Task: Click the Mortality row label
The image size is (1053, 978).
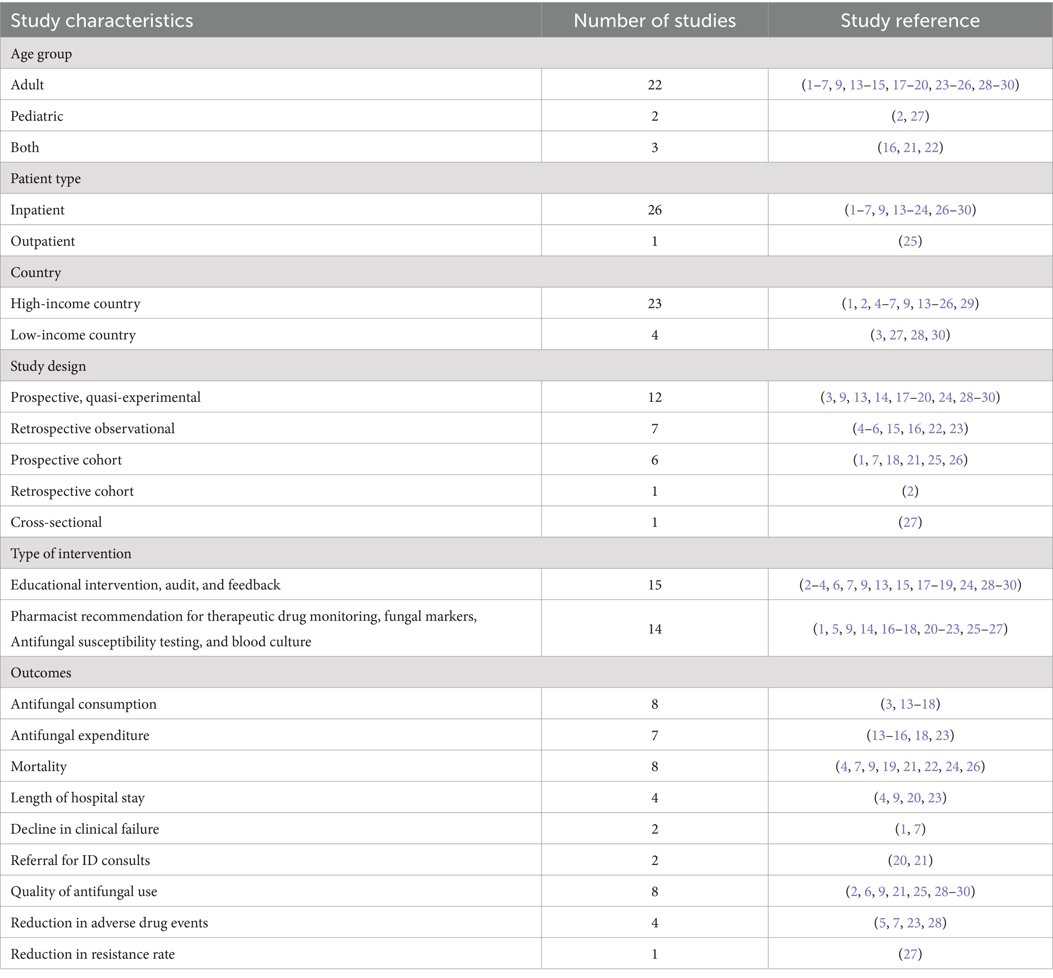Action: pyautogui.click(x=39, y=766)
